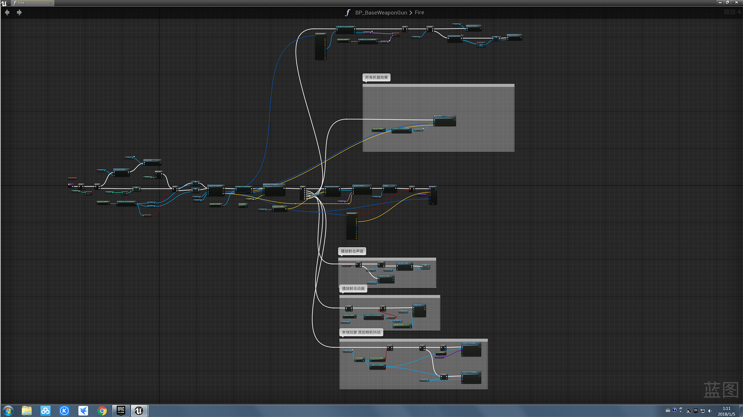Click the Windows Start button
Screen dimensions: 743x417
8,410
